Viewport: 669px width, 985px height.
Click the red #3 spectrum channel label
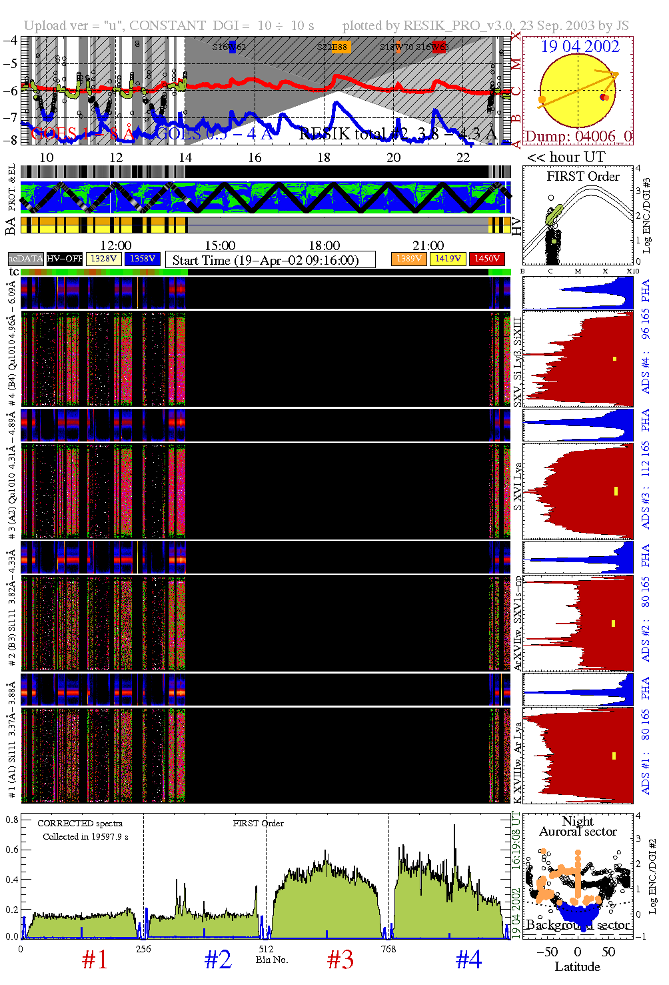point(340,960)
